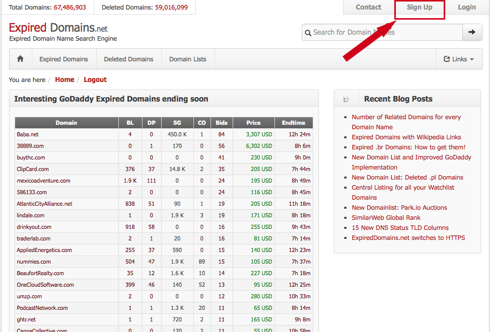Click the 230 USD price for buythc.com
Screen dimensions: 490x332
[x=261, y=157]
